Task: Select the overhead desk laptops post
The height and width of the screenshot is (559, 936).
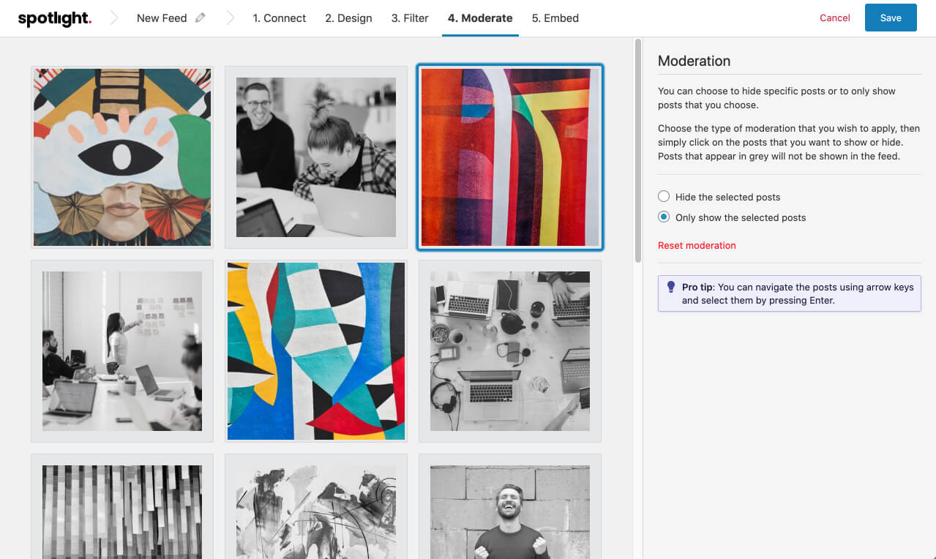Action: pyautogui.click(x=510, y=351)
